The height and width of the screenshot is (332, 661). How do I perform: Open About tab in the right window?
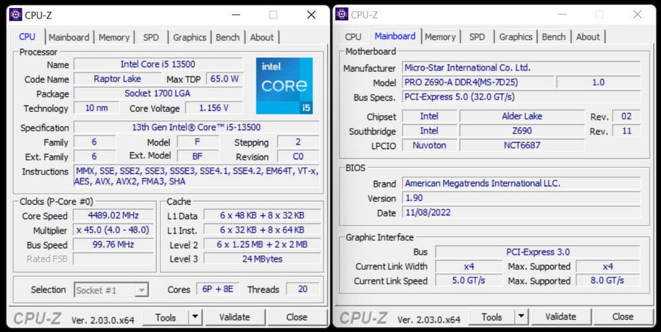[x=588, y=36]
